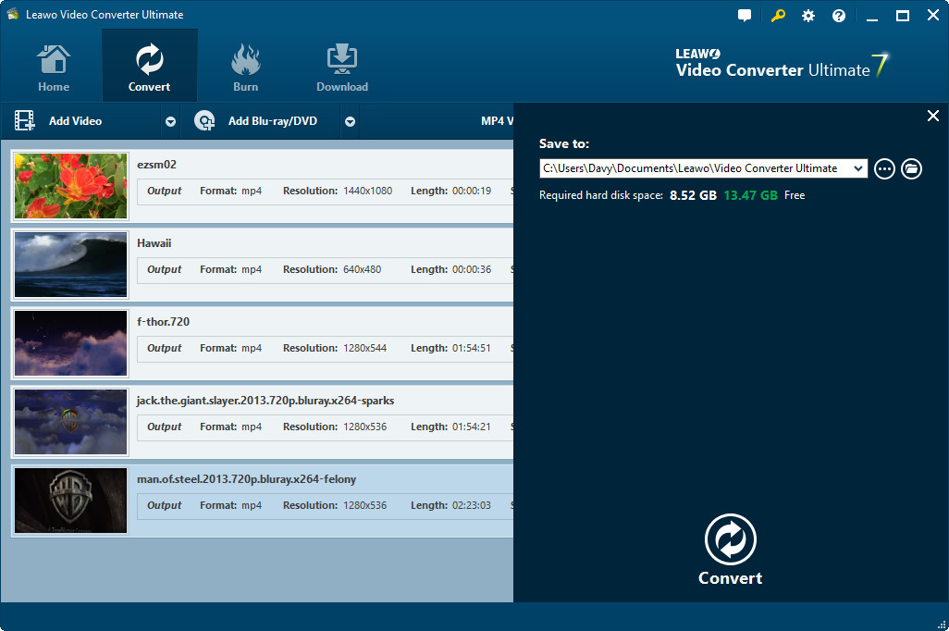Viewport: 949px width, 631px height.
Task: Click the large circular Convert button
Action: pyautogui.click(x=730, y=540)
